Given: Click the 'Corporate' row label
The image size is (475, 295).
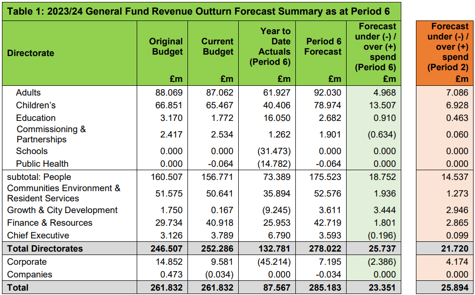Looking at the screenshot, I should 27,262.
